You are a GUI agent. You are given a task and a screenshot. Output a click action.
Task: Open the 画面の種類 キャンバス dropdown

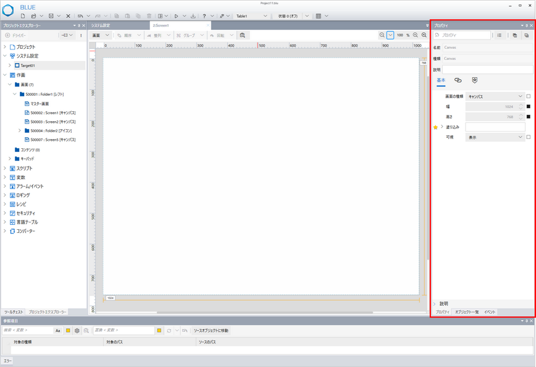(x=495, y=96)
